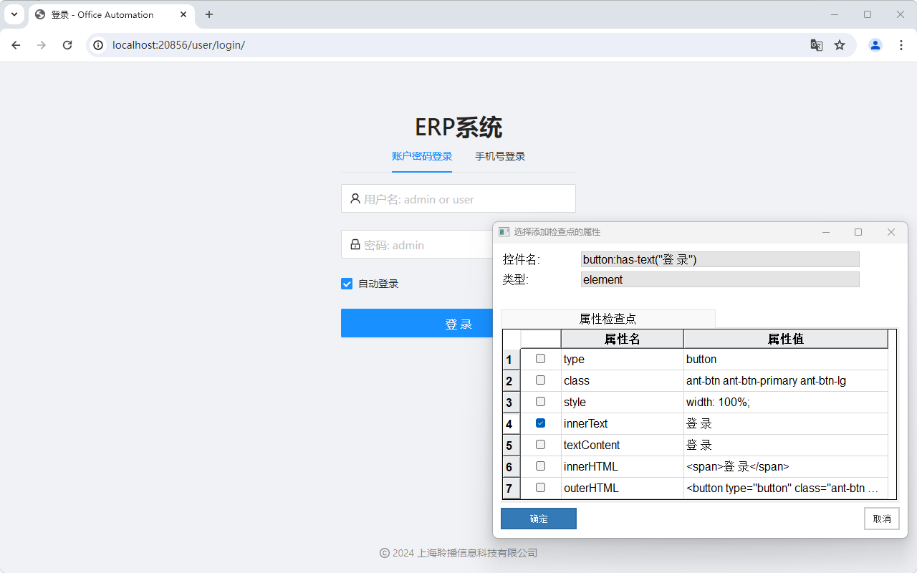Click the blue 登 录 button

416,324
